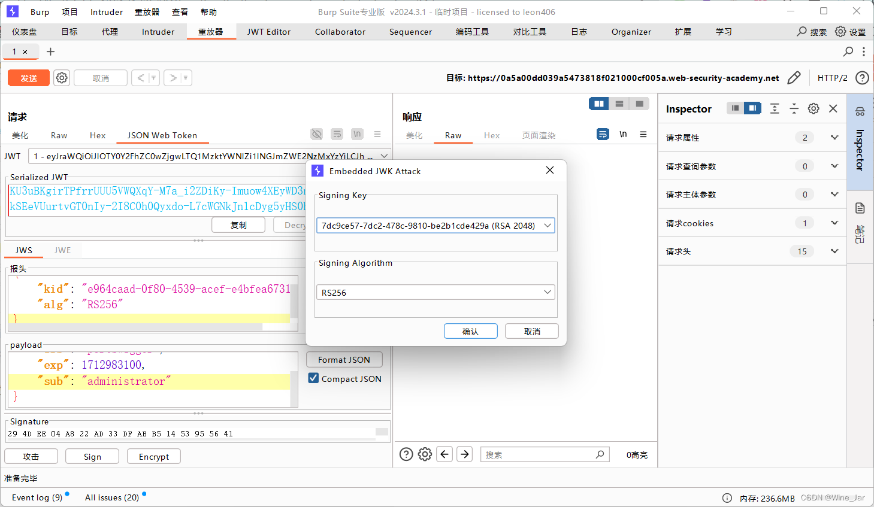Click the memory info icon in the status bar
This screenshot has width=874, height=507.
click(x=727, y=498)
